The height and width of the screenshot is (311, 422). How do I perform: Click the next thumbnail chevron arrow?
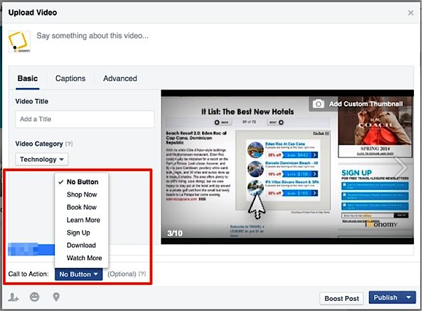[401, 167]
